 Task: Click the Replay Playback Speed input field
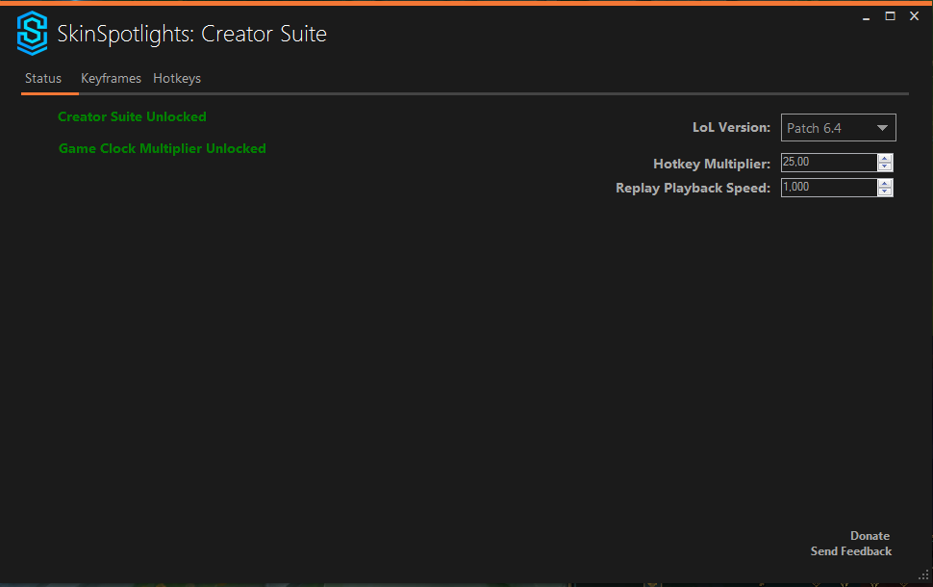point(828,188)
